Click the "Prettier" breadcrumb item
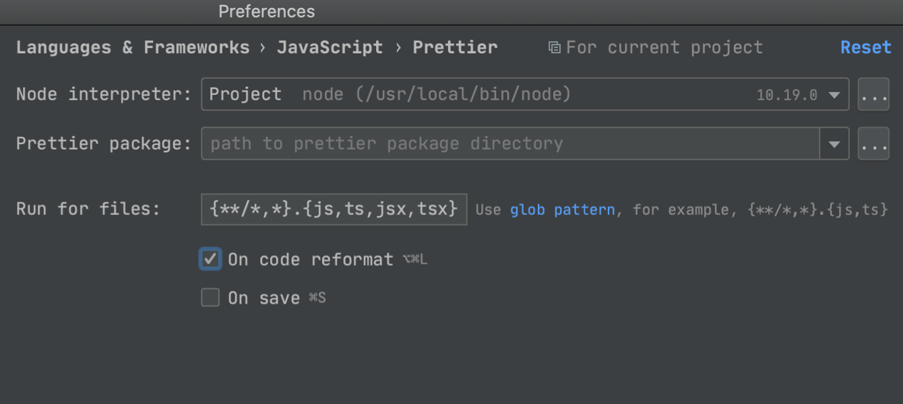903x404 pixels. pos(455,48)
